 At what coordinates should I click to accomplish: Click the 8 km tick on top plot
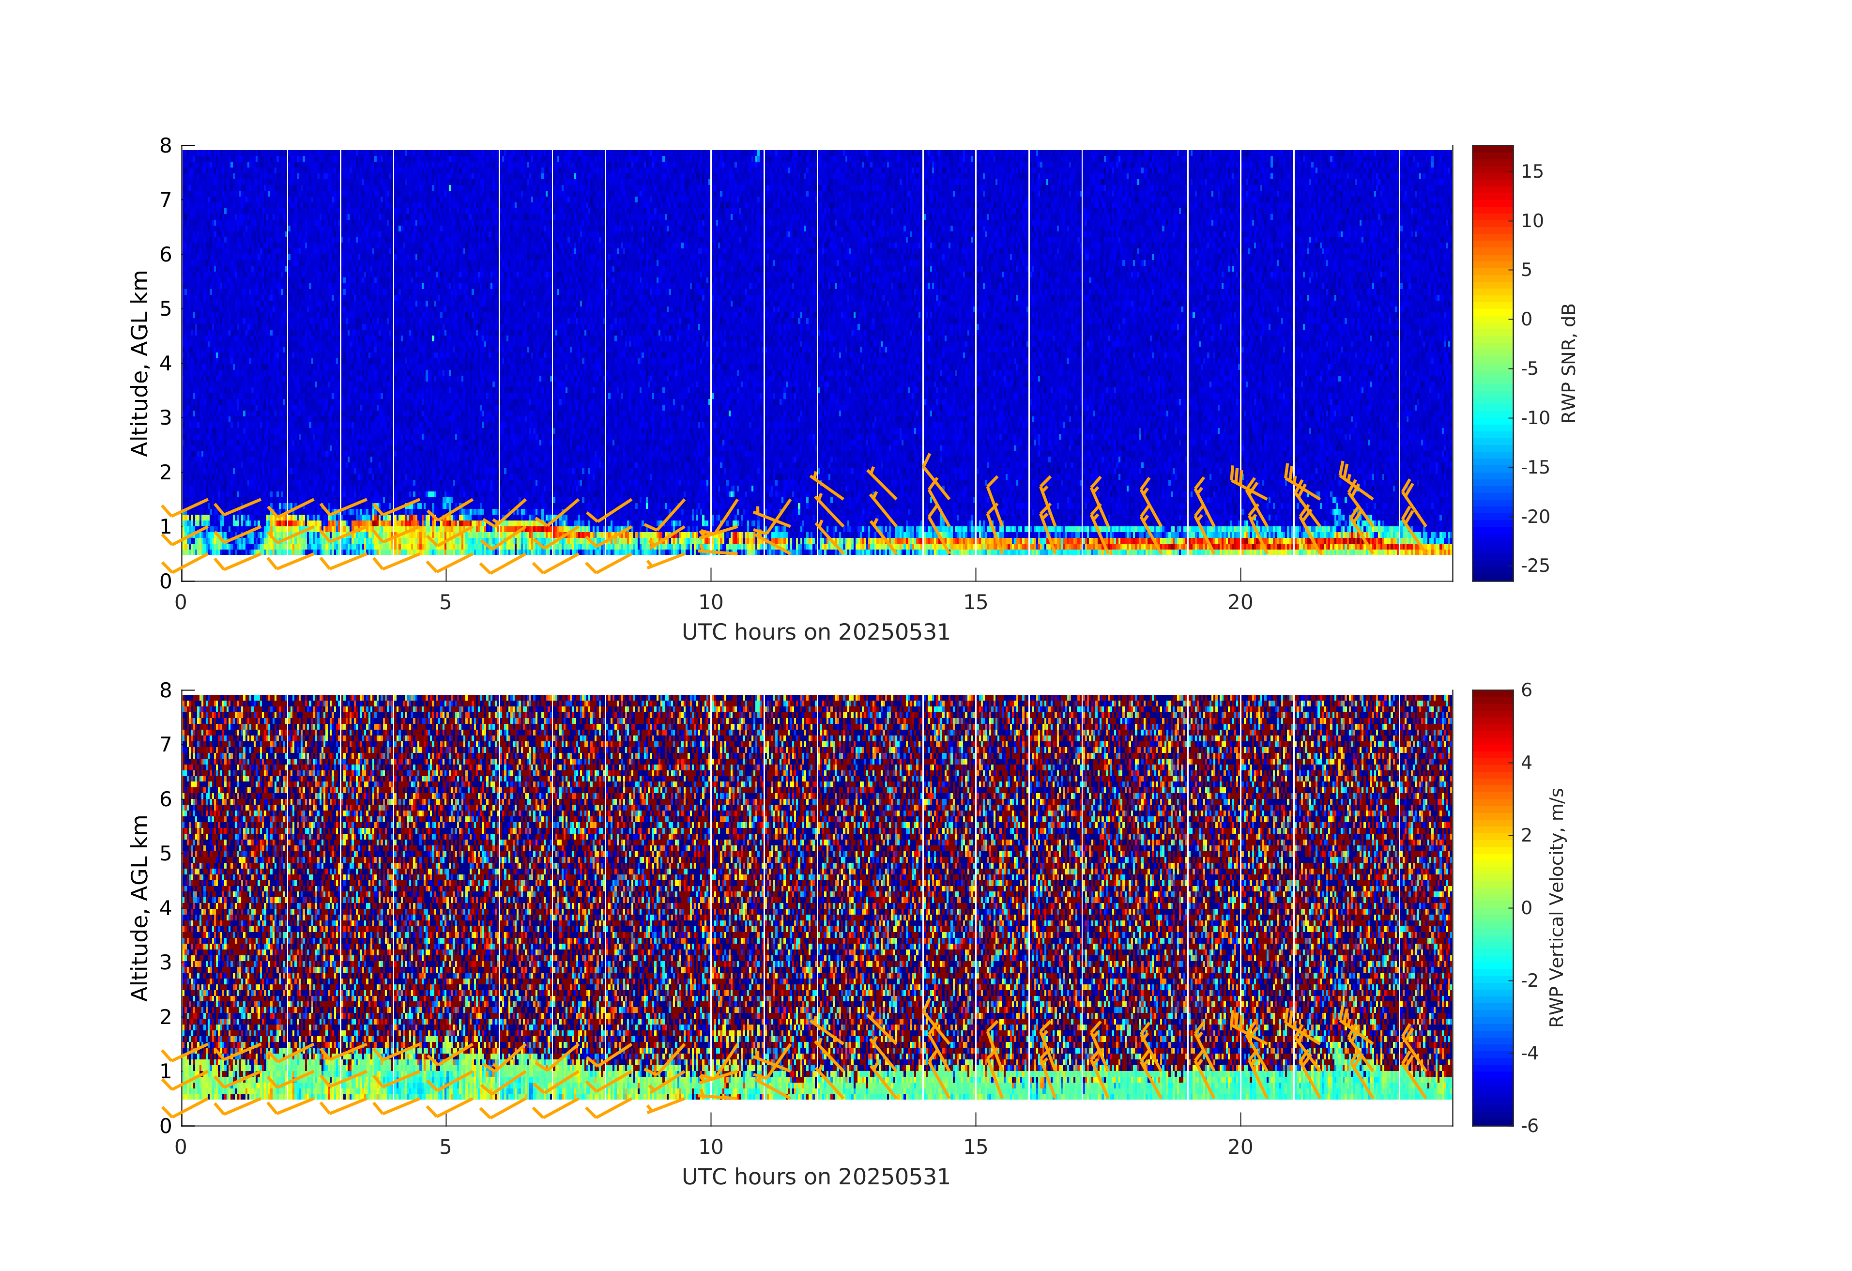coord(166,146)
